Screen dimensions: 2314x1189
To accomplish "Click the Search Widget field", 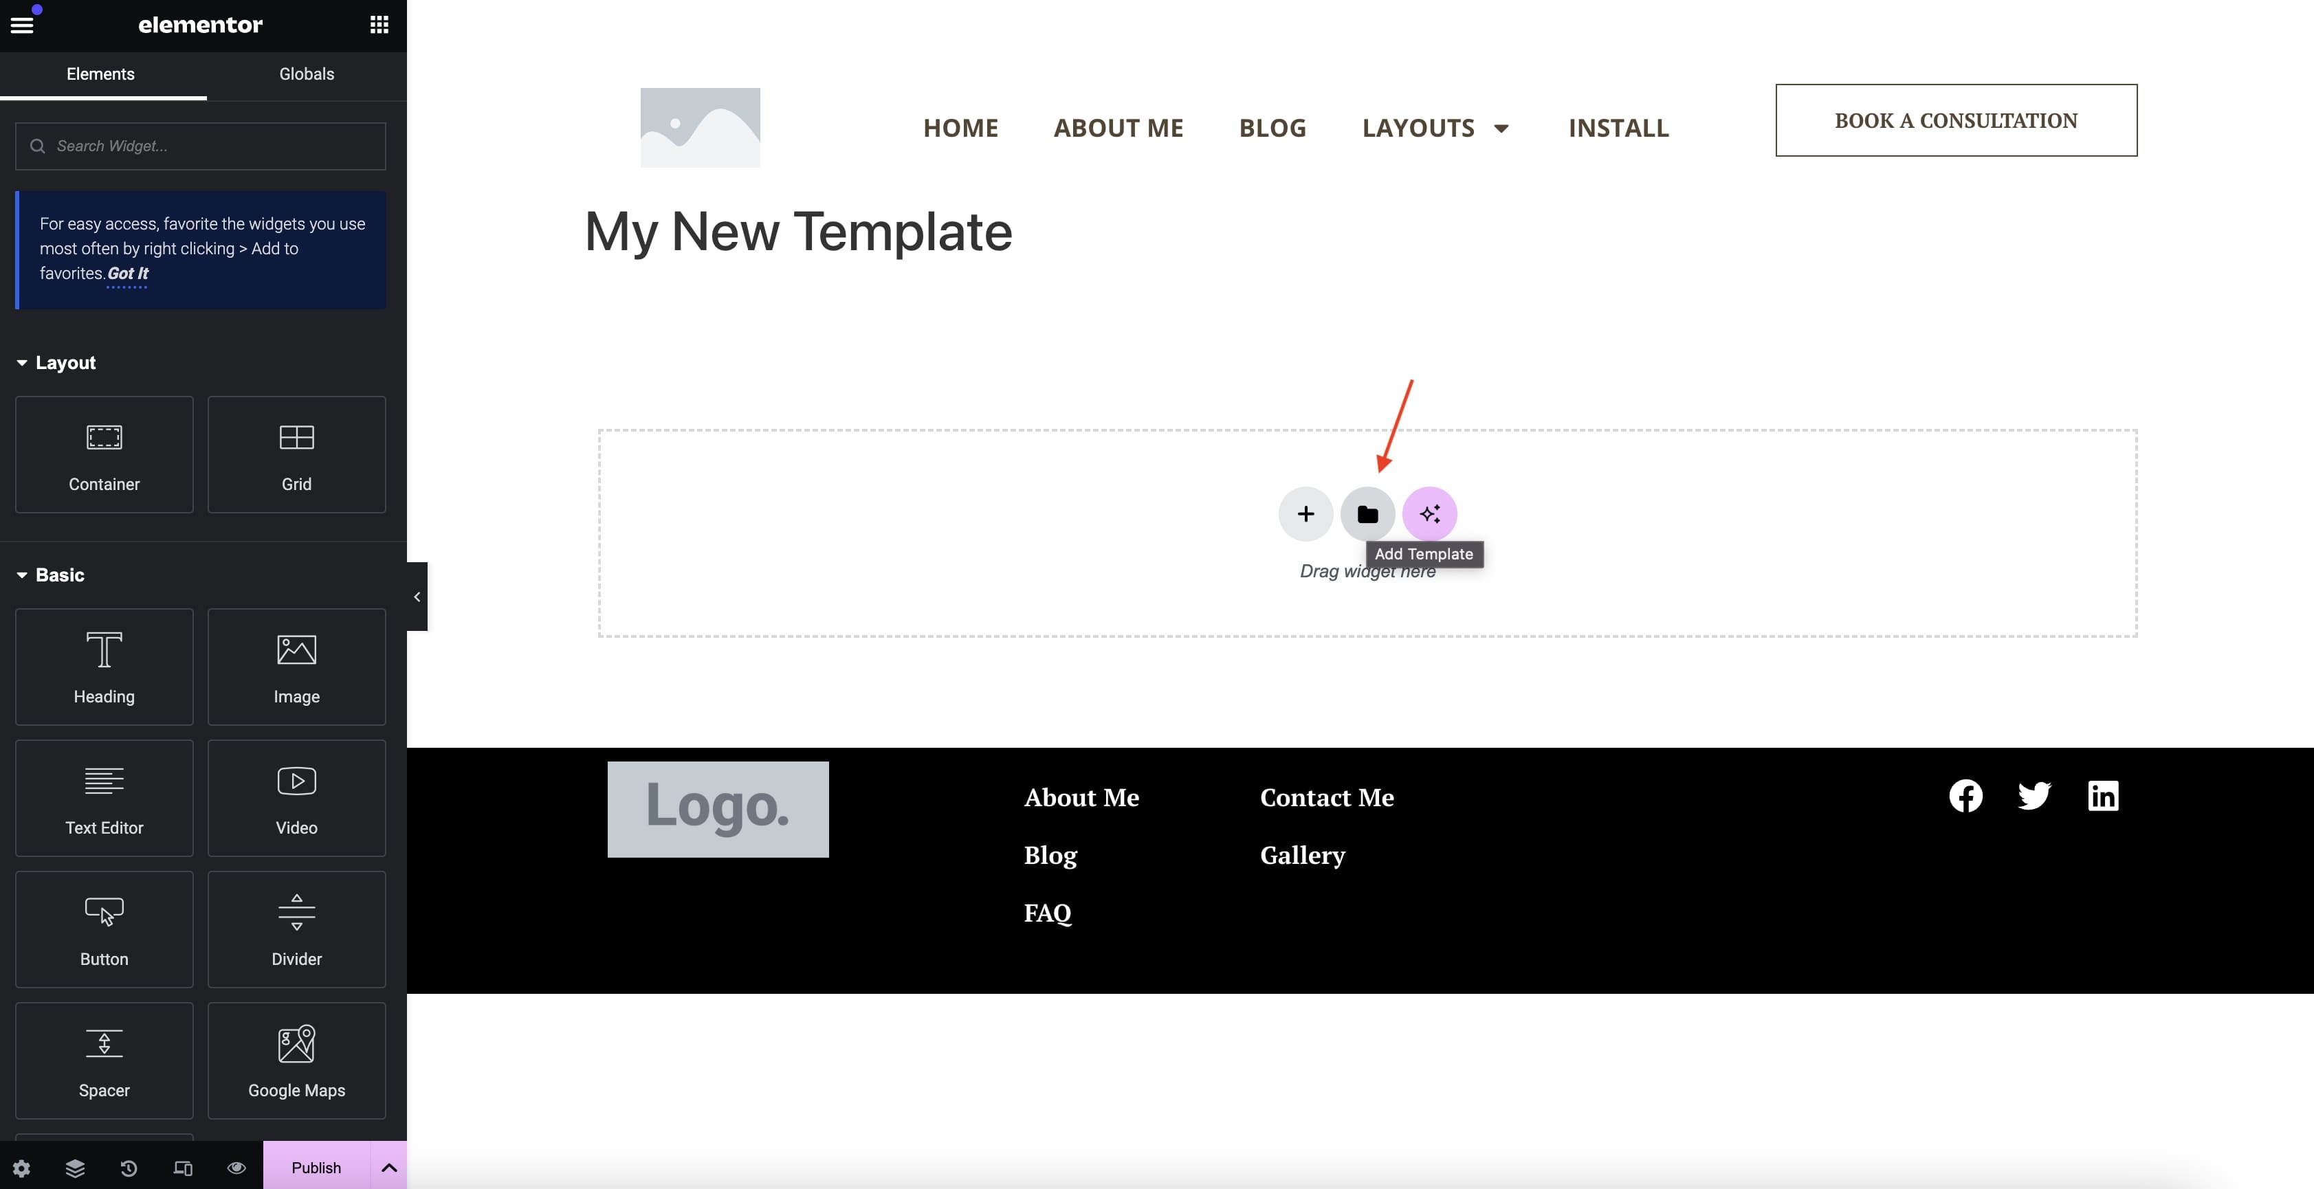I will (201, 146).
